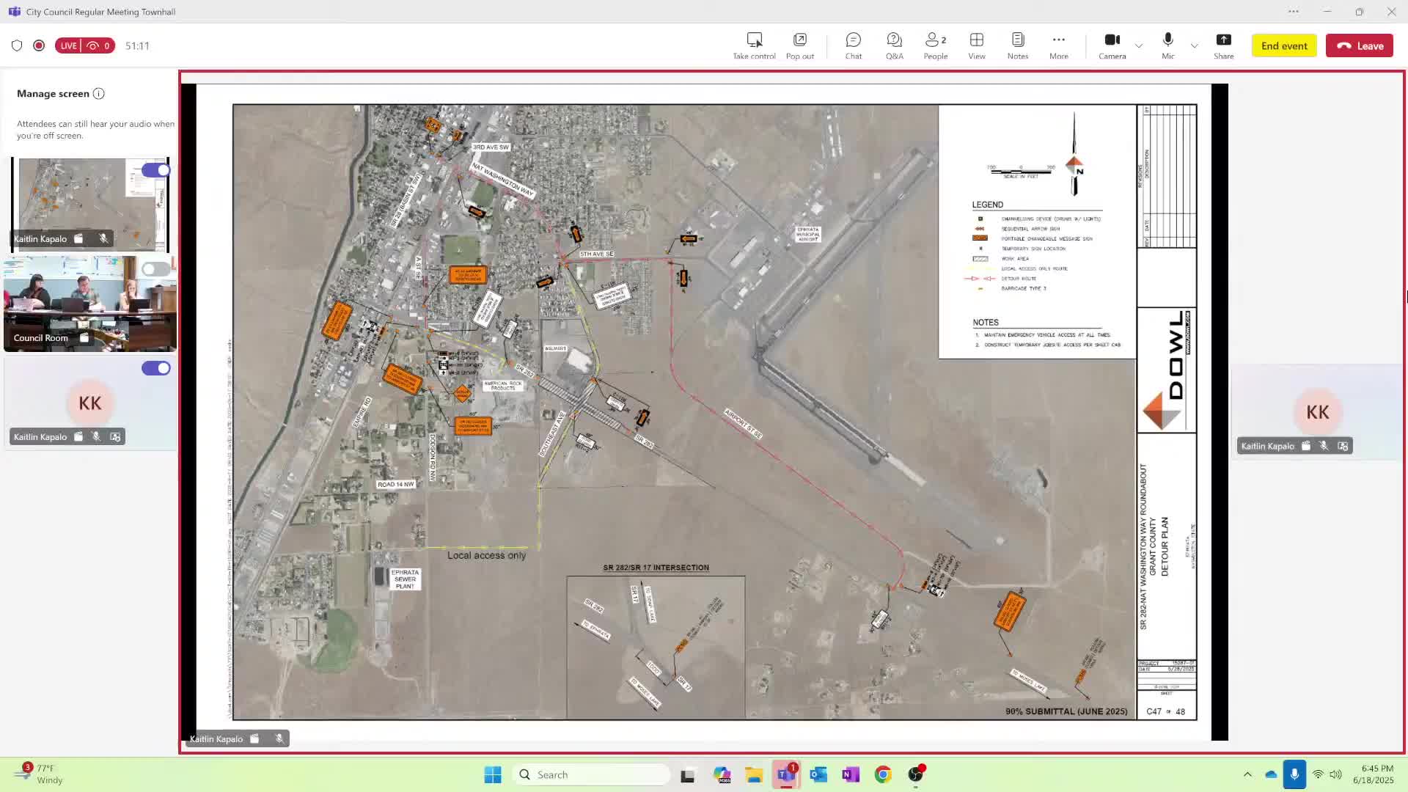Open the Chat panel
Viewport: 1408px width, 792px height.
pyautogui.click(x=853, y=45)
